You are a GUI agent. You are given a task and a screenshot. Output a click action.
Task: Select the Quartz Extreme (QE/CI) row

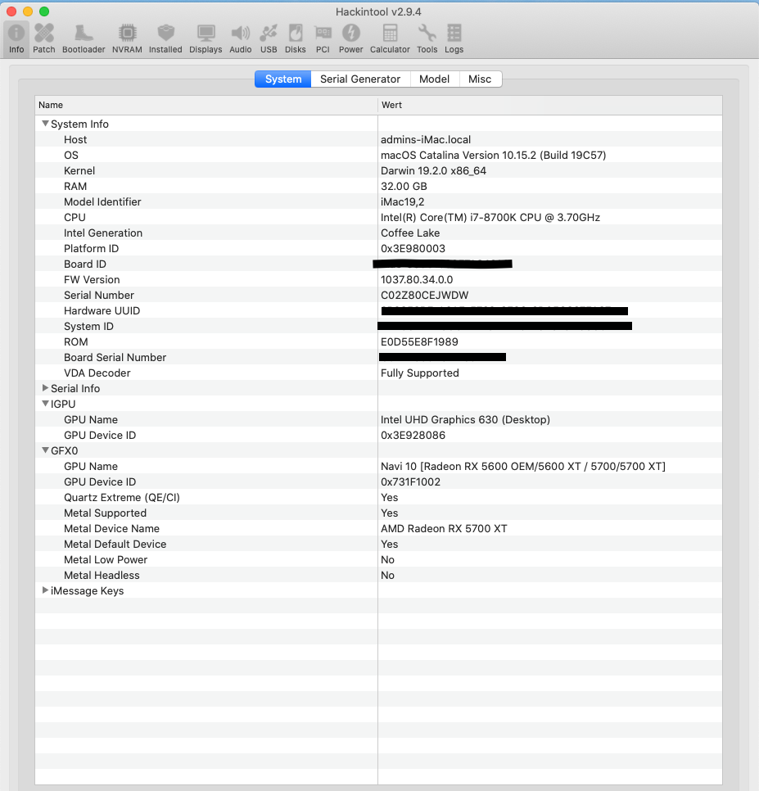[379, 497]
